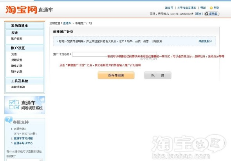Click the yellow help icon beside 帮助

[211, 8]
